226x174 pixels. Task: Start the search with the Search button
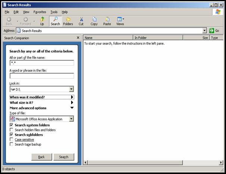click(x=64, y=157)
